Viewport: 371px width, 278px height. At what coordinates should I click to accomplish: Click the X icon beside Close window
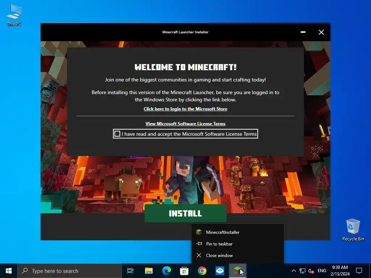tap(199, 255)
